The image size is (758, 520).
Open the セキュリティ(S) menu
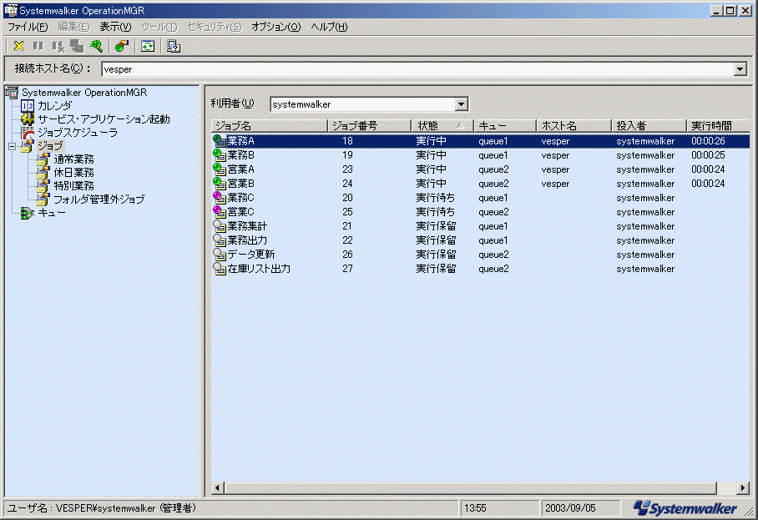tap(215, 27)
